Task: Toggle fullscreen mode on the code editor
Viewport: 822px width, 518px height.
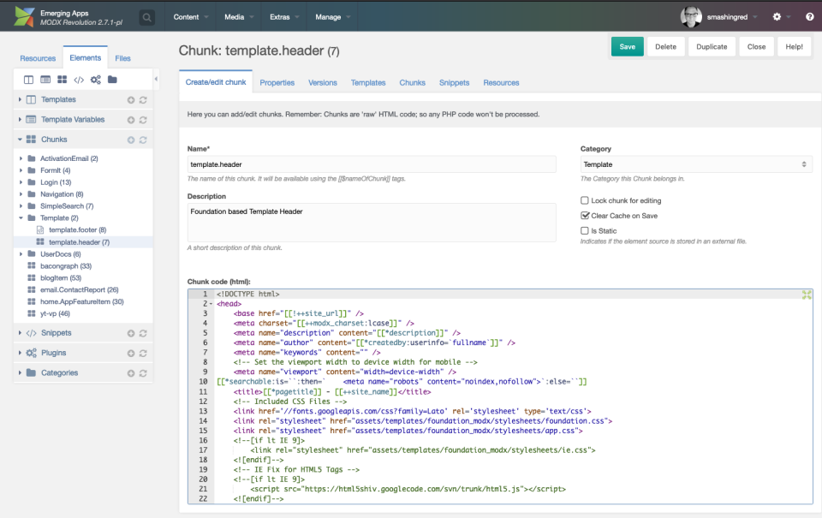Action: (807, 294)
